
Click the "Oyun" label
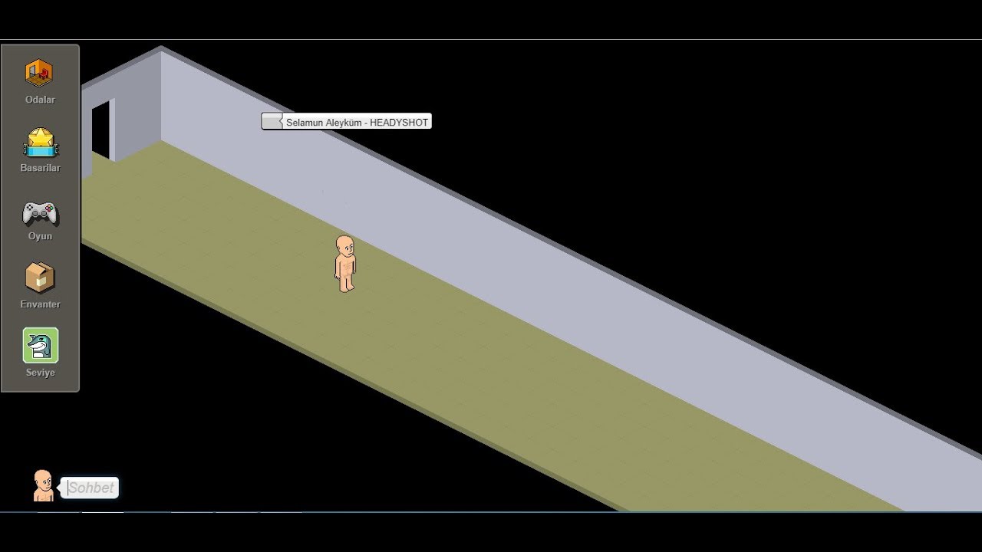[x=40, y=236]
